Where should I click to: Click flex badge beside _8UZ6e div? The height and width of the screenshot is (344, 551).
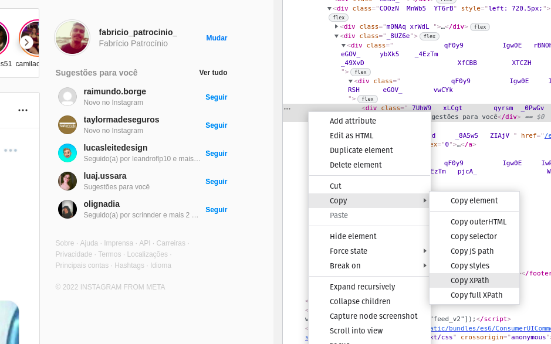click(430, 36)
